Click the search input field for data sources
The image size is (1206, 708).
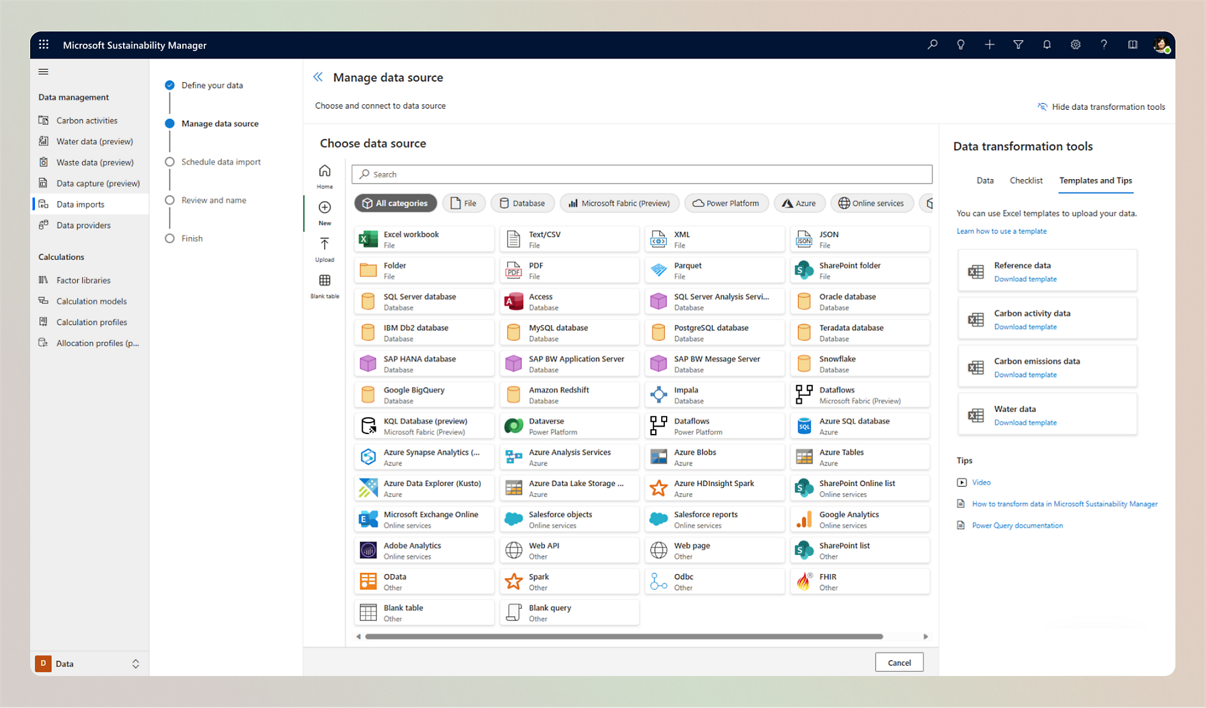(642, 174)
